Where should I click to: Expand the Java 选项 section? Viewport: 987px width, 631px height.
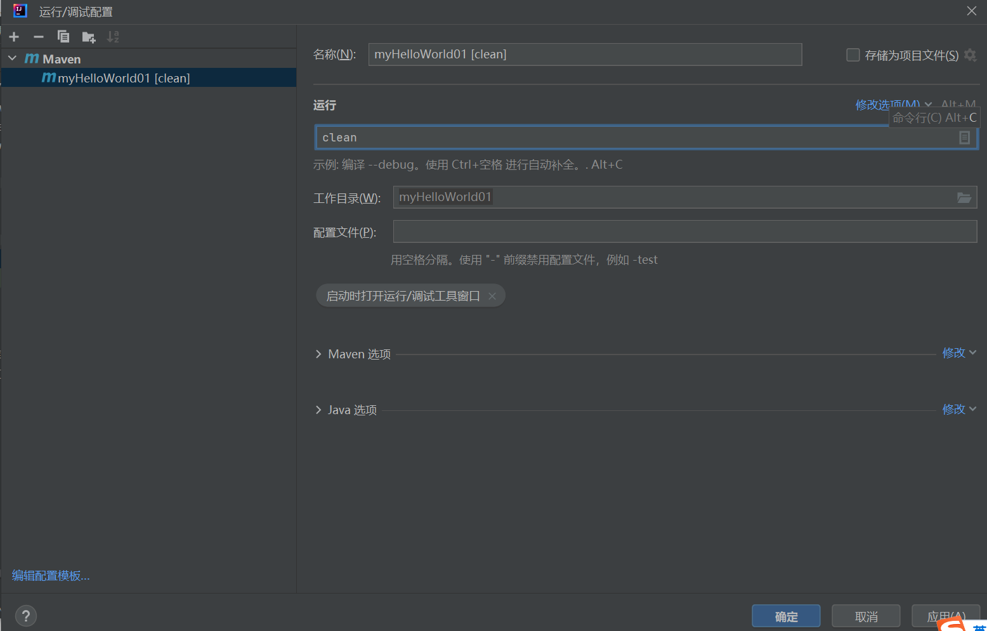[x=318, y=410]
